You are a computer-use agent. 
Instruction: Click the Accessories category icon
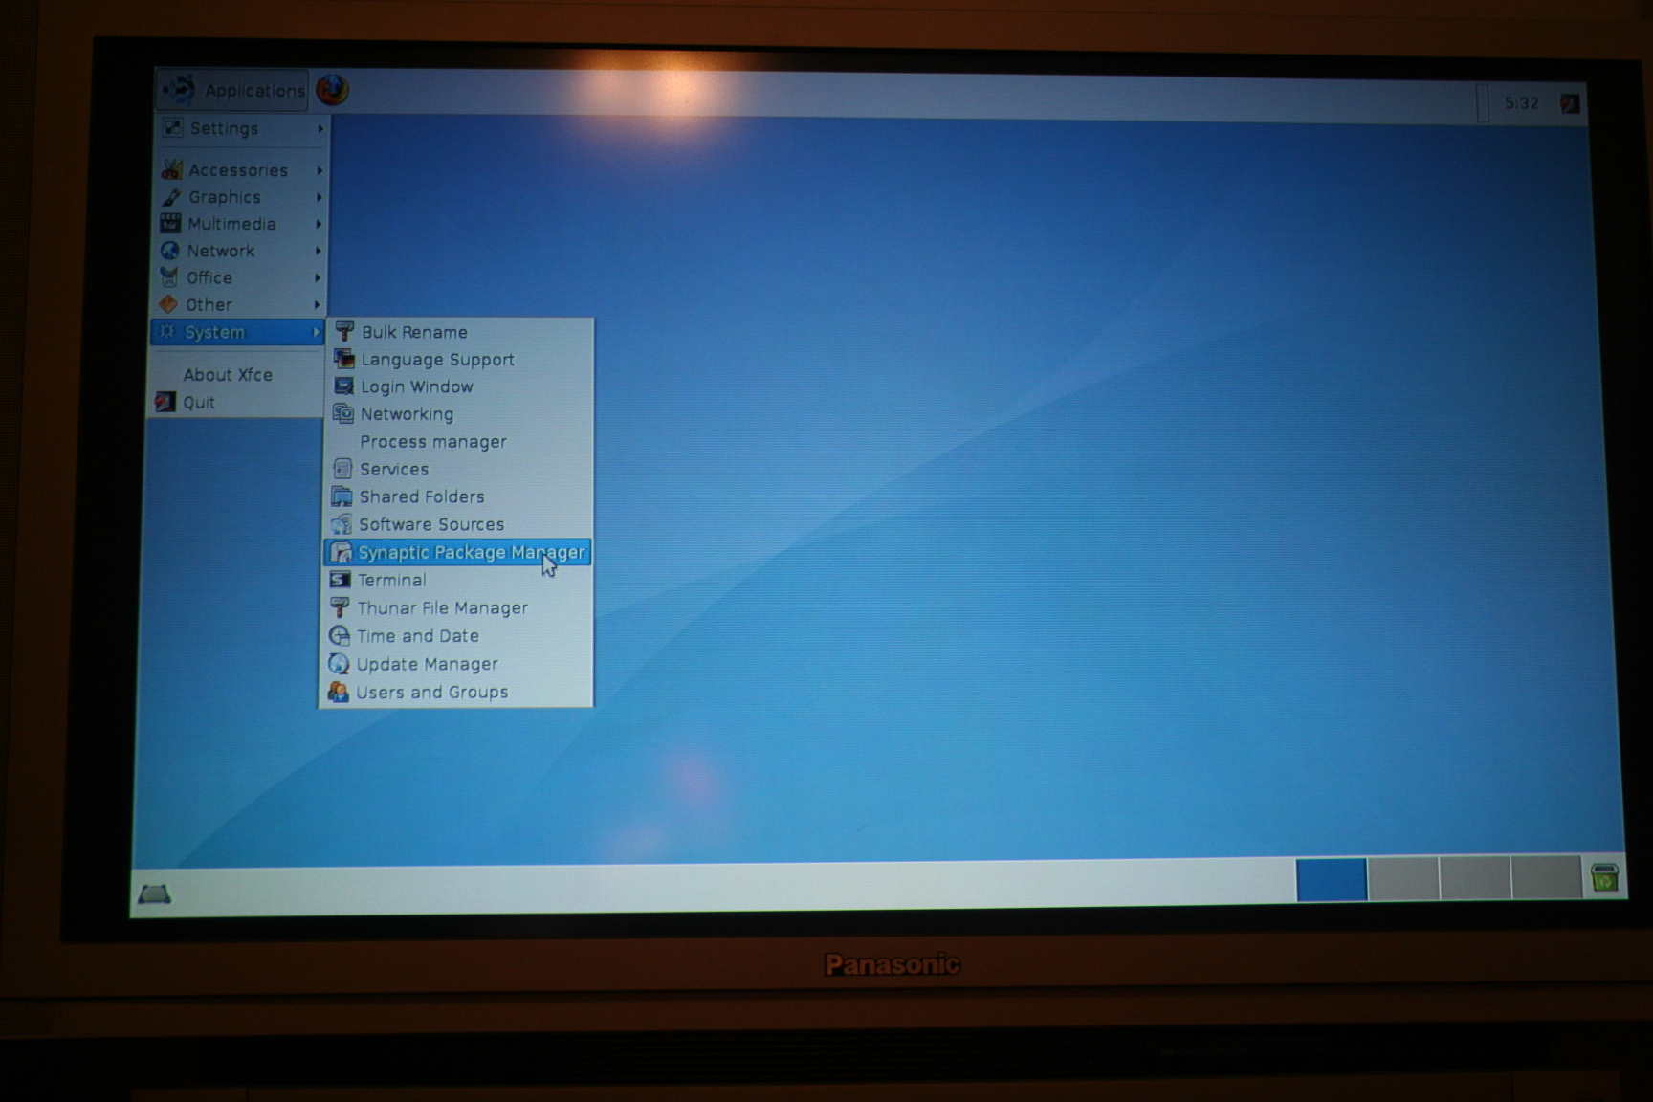click(x=171, y=169)
